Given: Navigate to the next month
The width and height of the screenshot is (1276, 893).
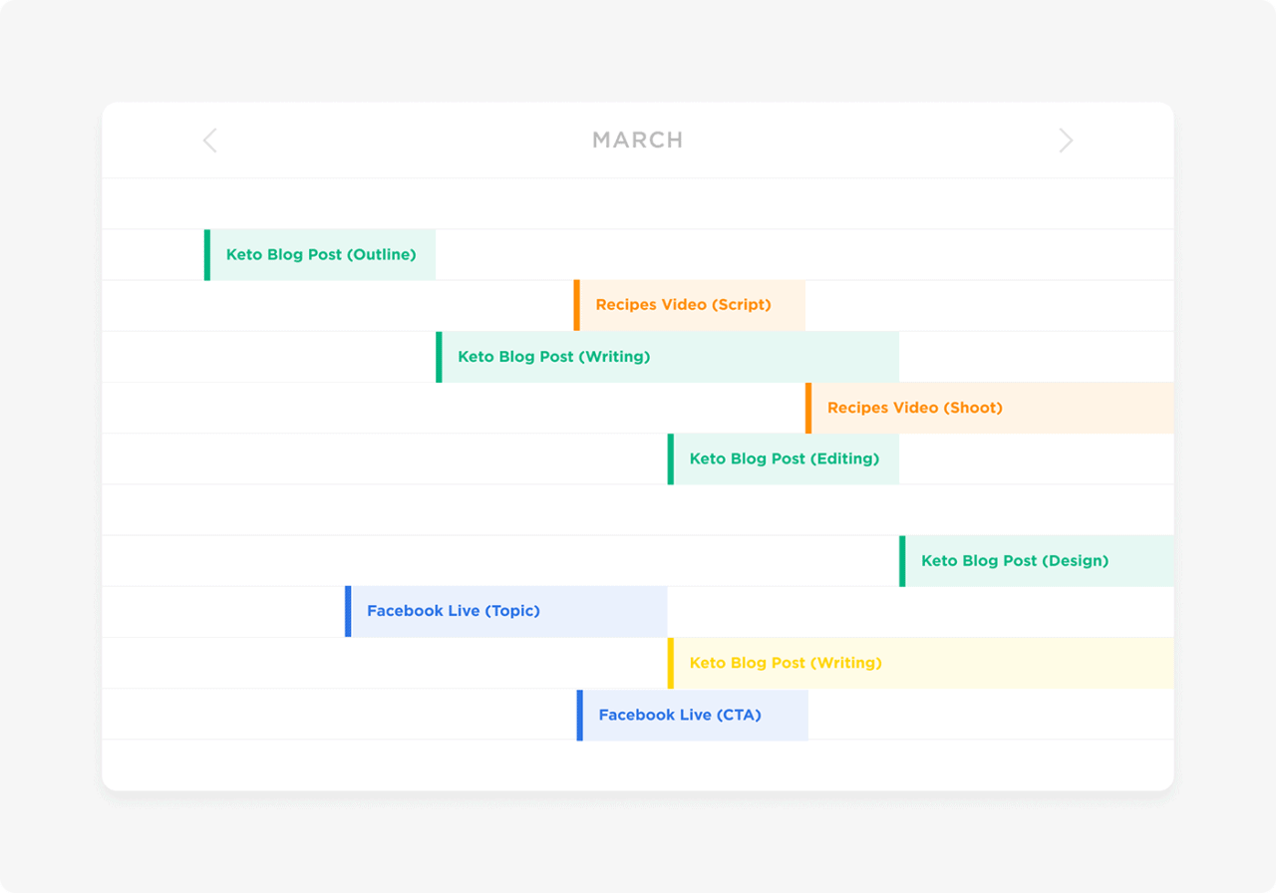Looking at the screenshot, I should 1066,141.
